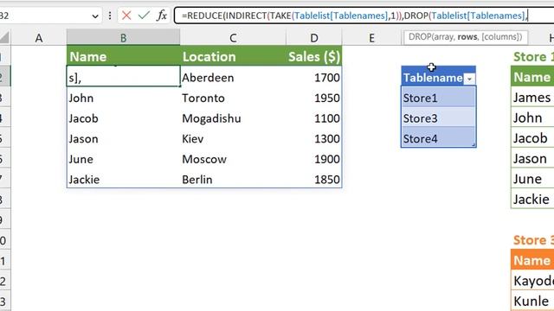
Task: Select column E header
Action: pos(371,38)
